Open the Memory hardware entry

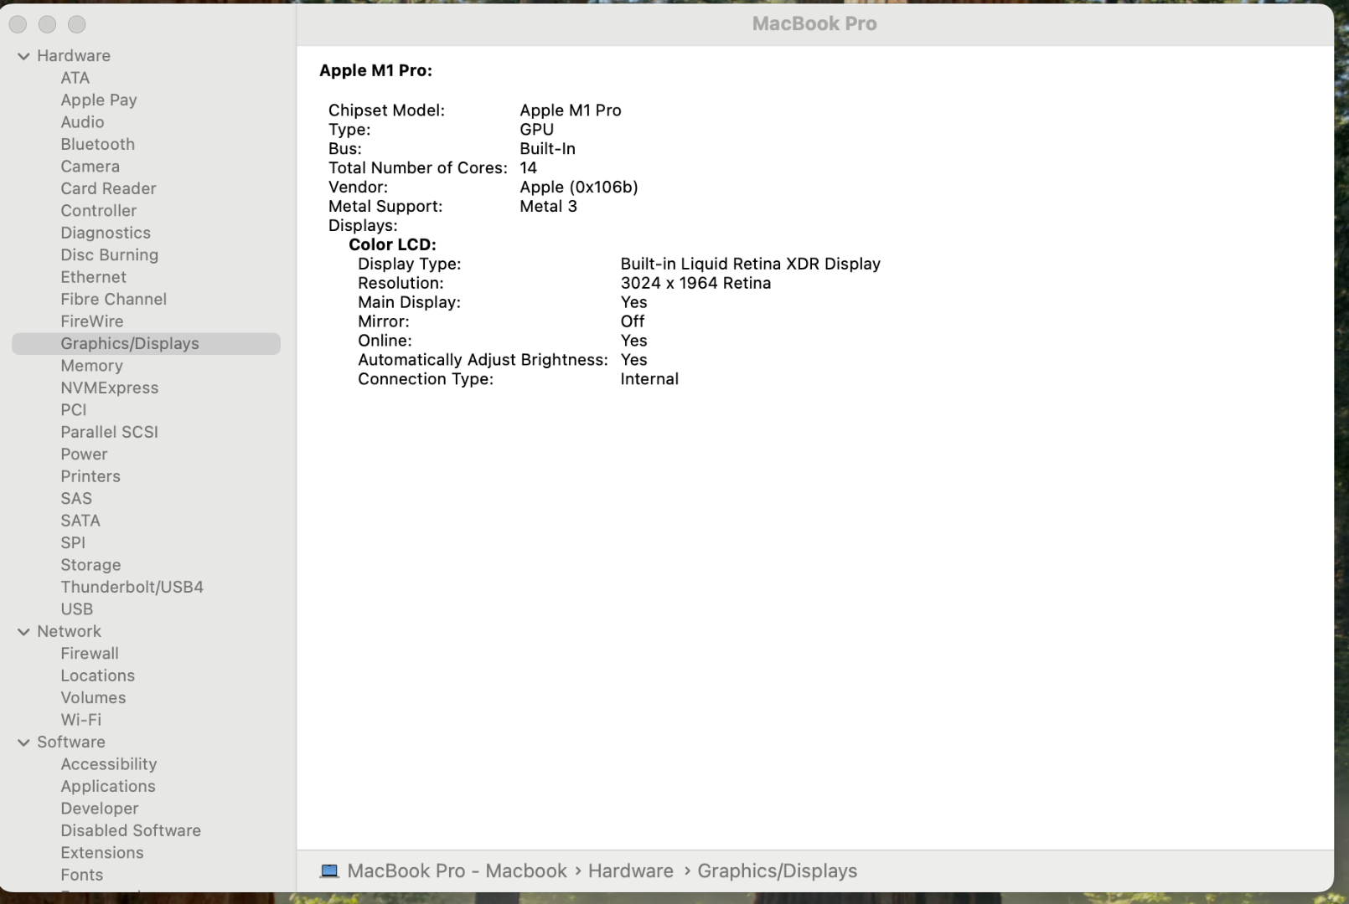click(91, 366)
